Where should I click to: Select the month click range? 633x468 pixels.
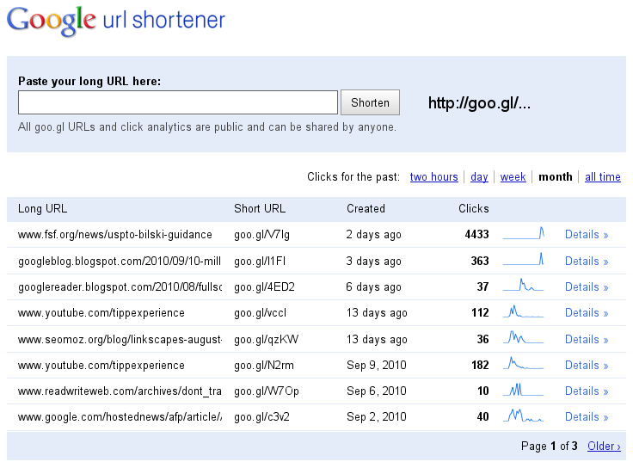(x=555, y=177)
